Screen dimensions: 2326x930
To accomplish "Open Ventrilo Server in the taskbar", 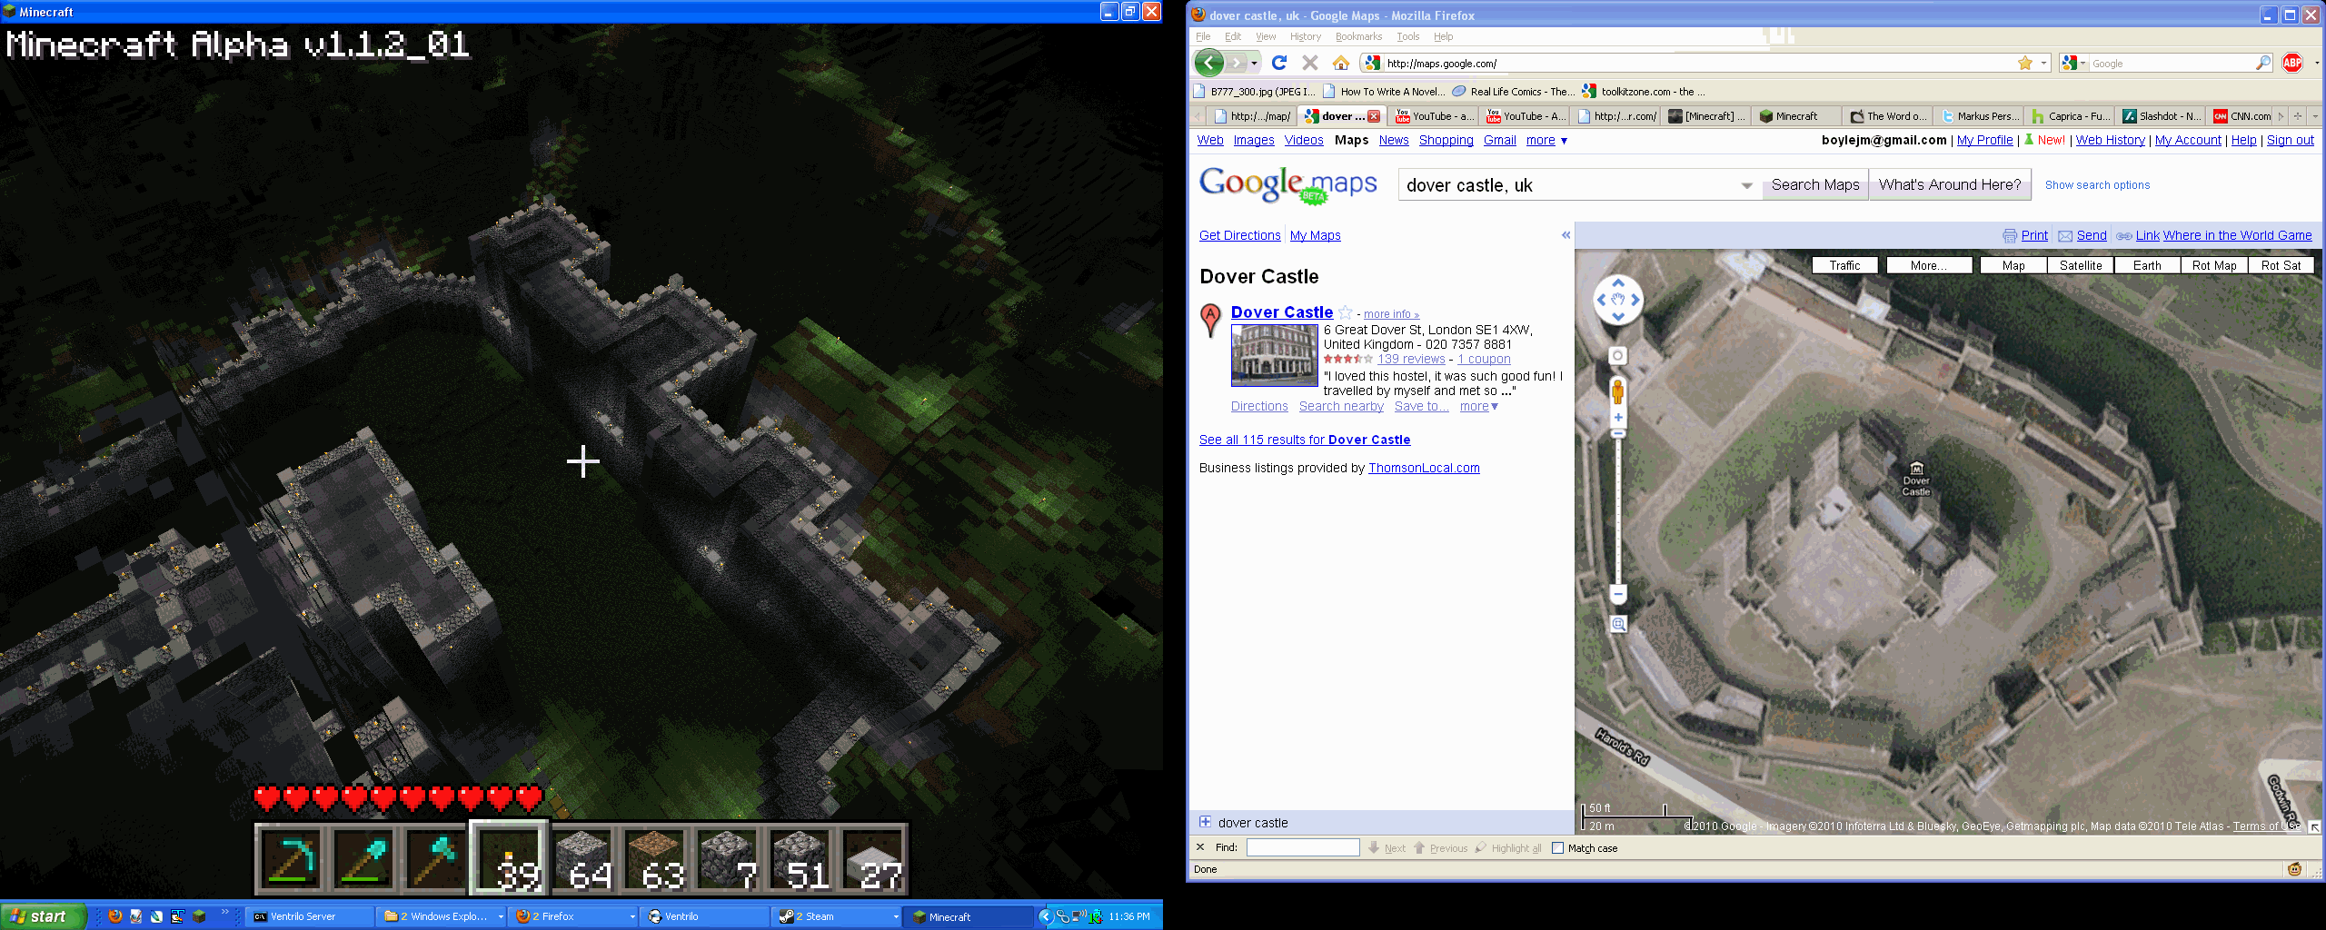I will coord(309,916).
